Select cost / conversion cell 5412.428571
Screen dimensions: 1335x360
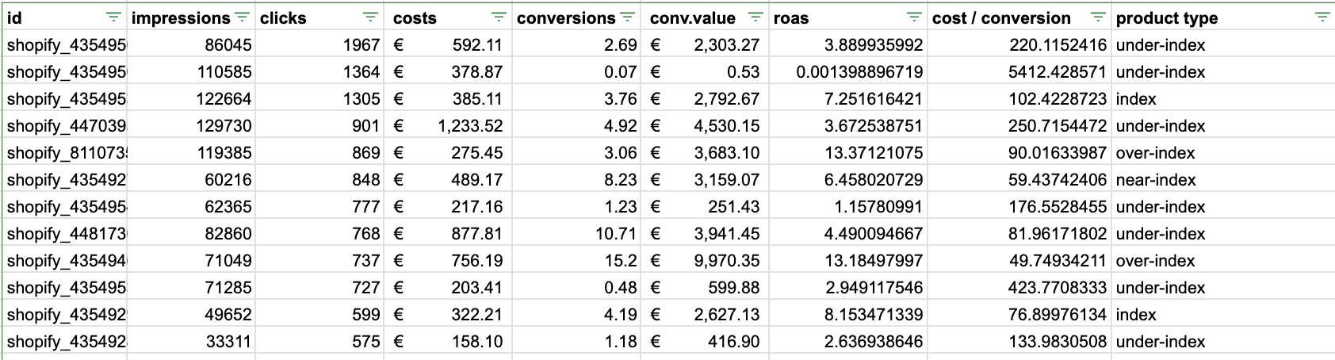[x=1019, y=72]
